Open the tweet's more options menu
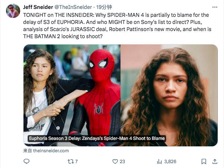This screenshot has width=224, height=168. coord(214,7)
